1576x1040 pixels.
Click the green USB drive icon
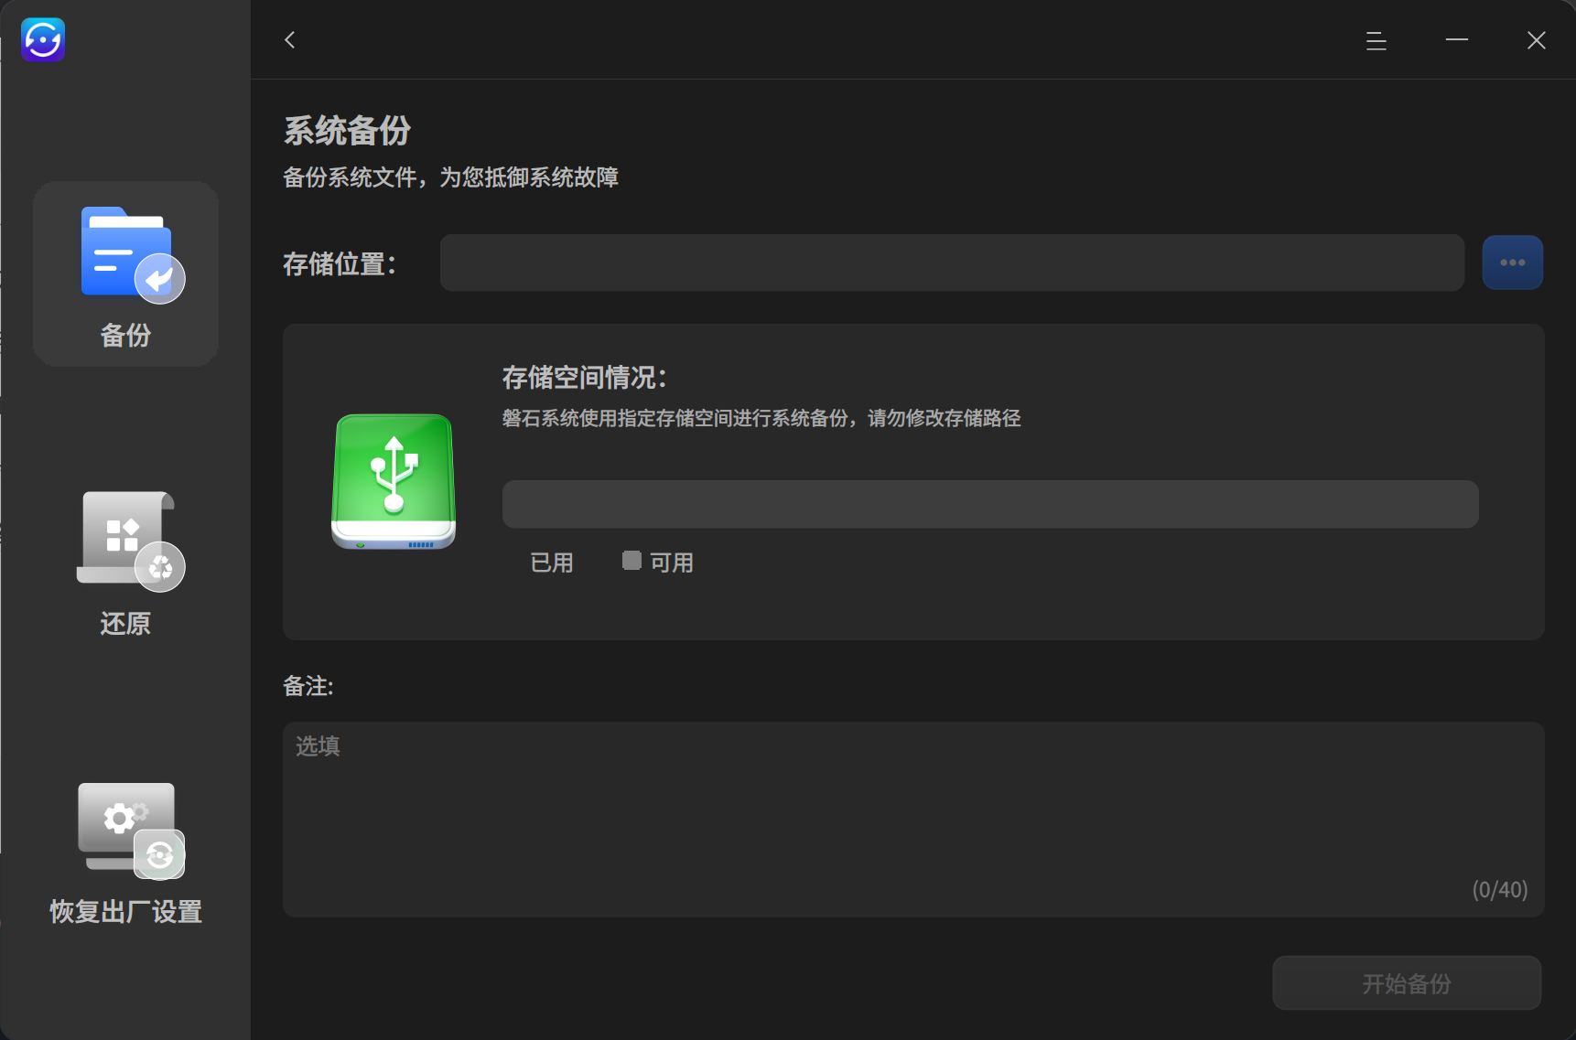click(x=394, y=481)
